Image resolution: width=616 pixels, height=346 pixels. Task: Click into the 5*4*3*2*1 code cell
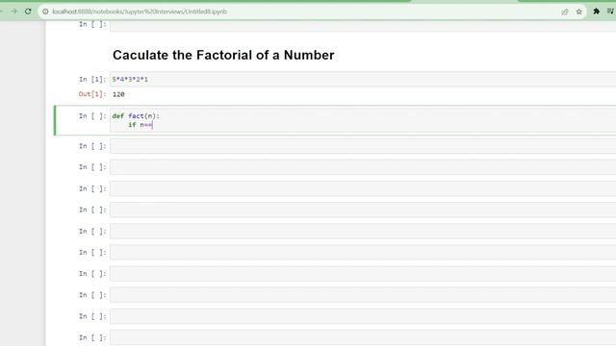363,79
